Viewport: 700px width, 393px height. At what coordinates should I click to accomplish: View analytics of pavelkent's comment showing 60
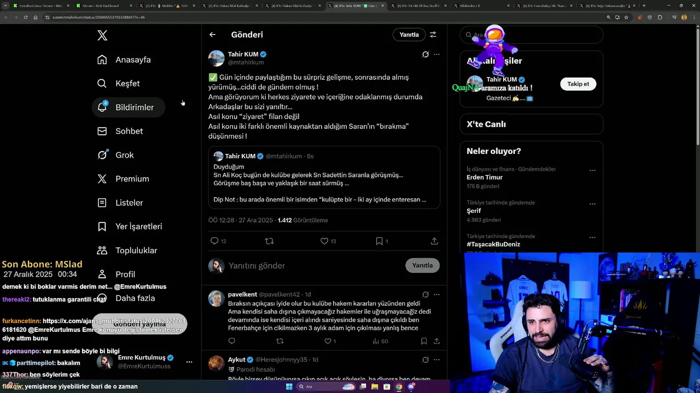point(380,341)
